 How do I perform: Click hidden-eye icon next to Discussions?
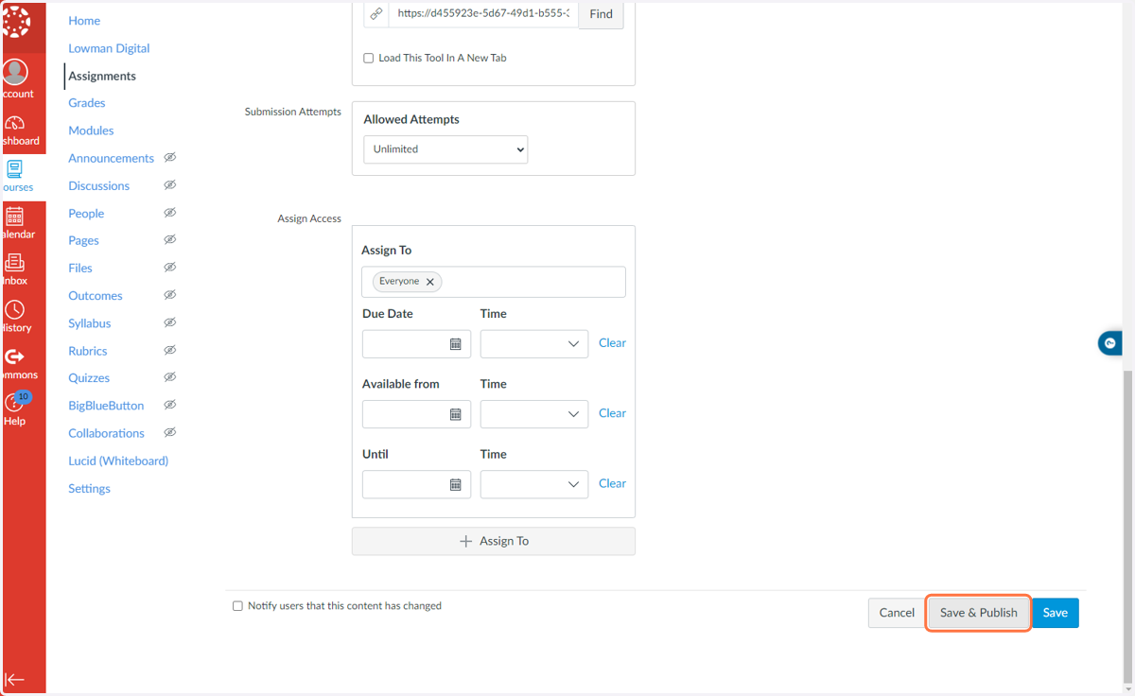click(170, 185)
